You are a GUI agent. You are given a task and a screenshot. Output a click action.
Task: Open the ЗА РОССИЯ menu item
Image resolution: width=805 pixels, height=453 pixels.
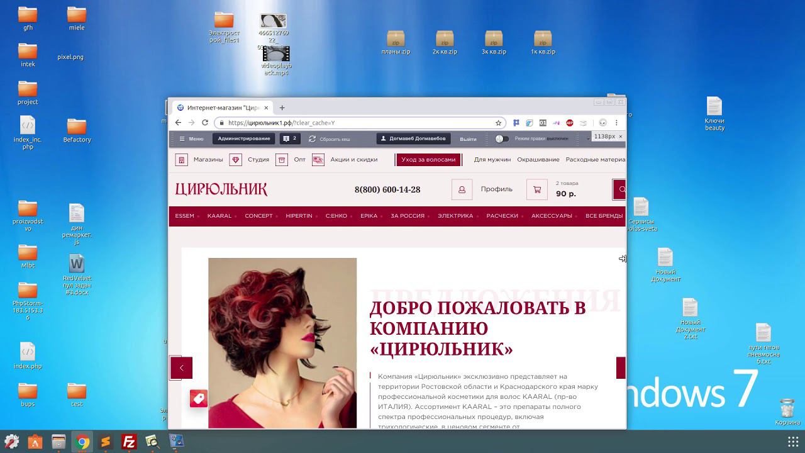(x=408, y=216)
